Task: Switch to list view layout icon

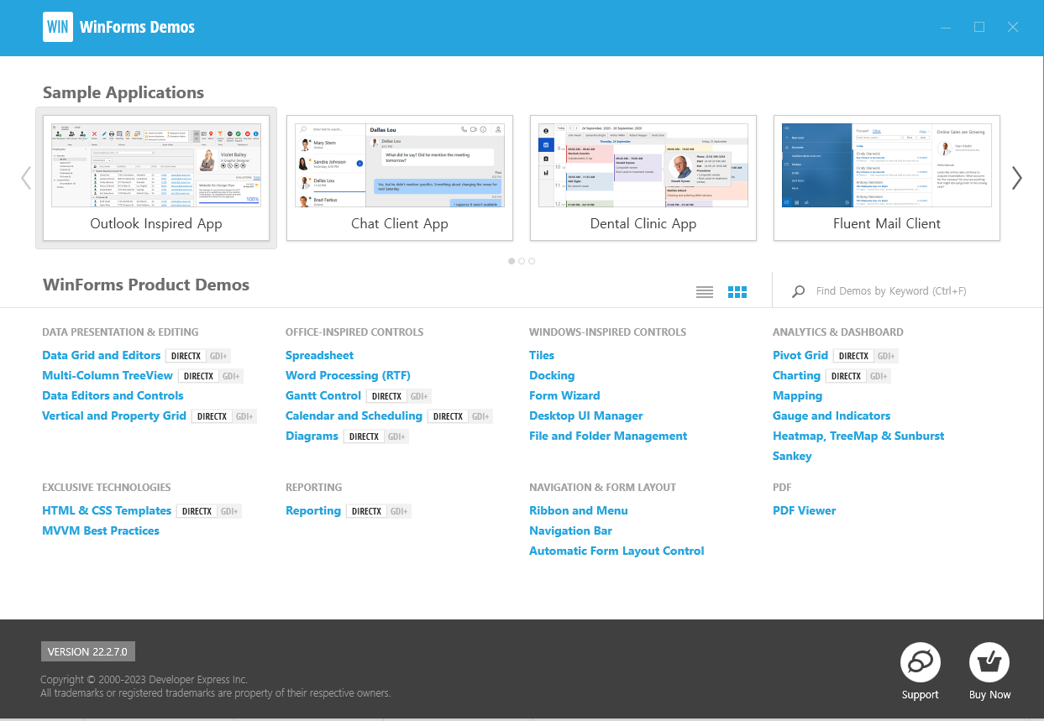Action: 705,291
